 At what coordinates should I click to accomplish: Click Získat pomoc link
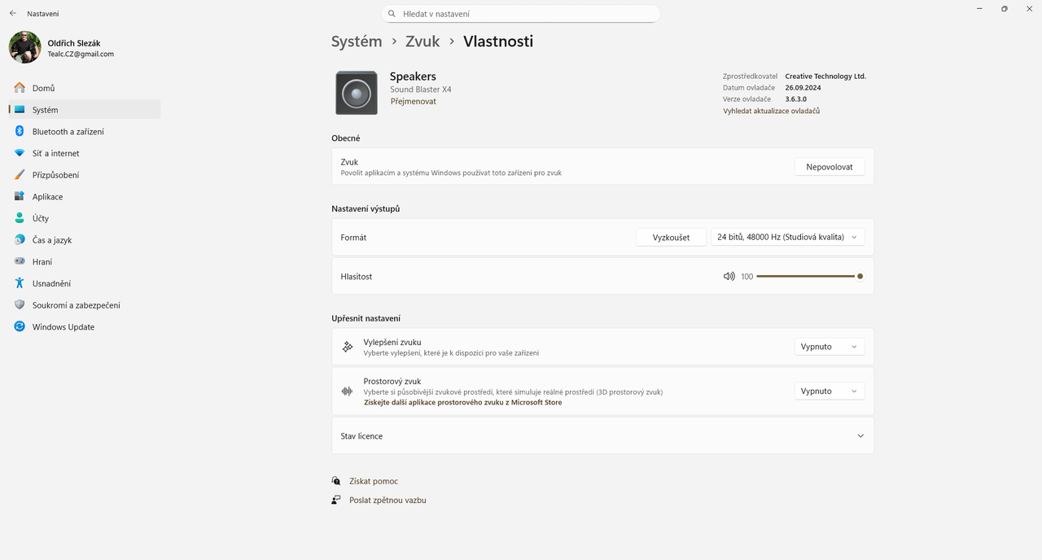[374, 481]
